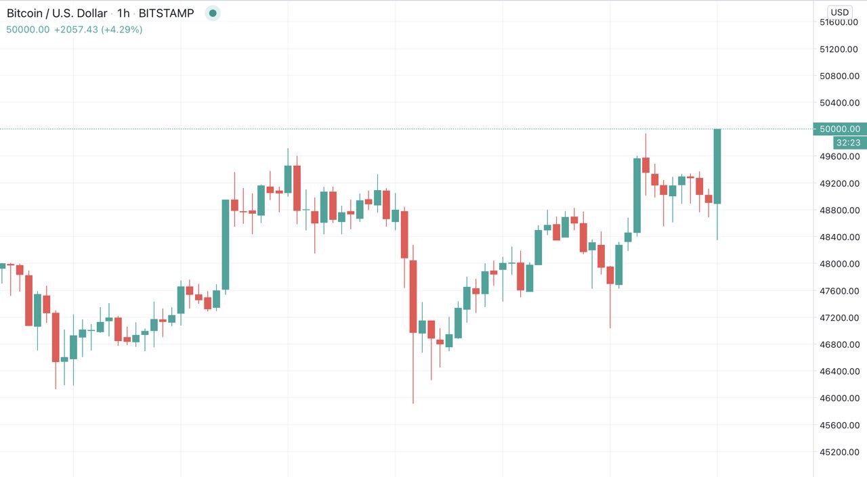The width and height of the screenshot is (867, 477).
Task: Click the Bitcoin / U.S. Dollar symbol title
Action: pos(57,13)
